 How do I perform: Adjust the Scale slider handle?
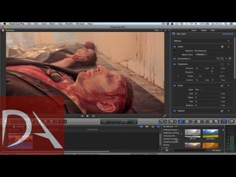pyautogui.click(x=200, y=76)
